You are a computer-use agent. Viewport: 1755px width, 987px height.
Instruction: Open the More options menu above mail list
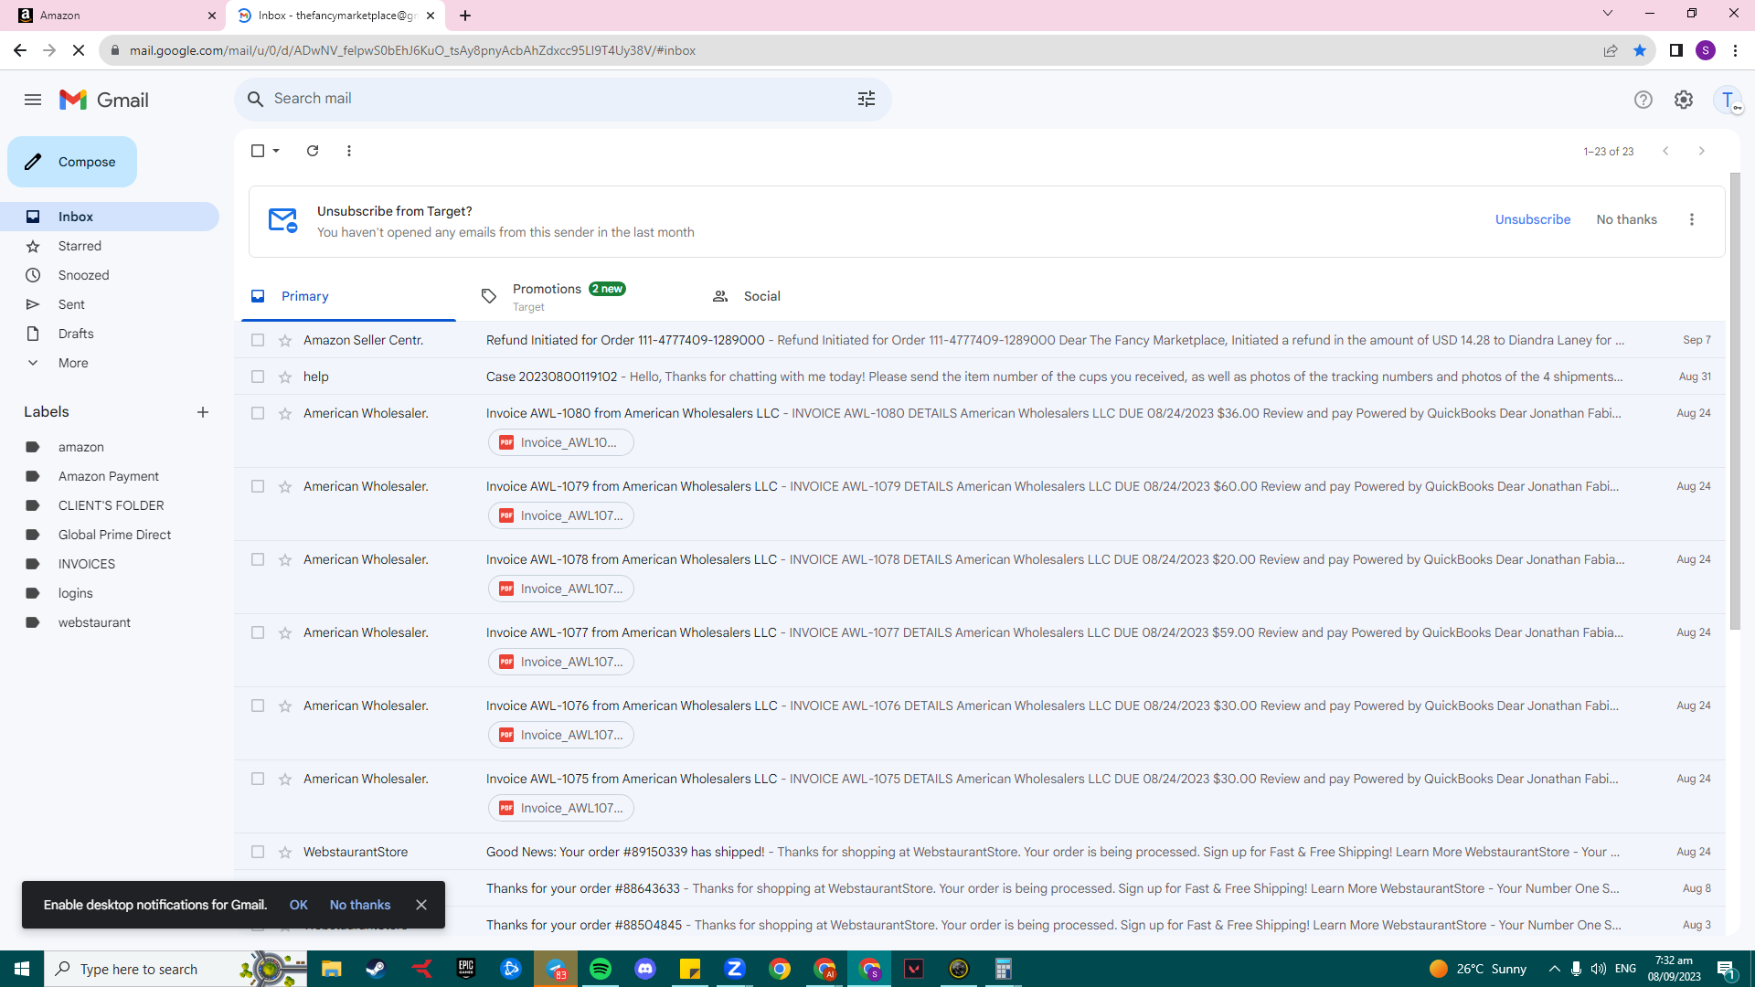(x=349, y=151)
